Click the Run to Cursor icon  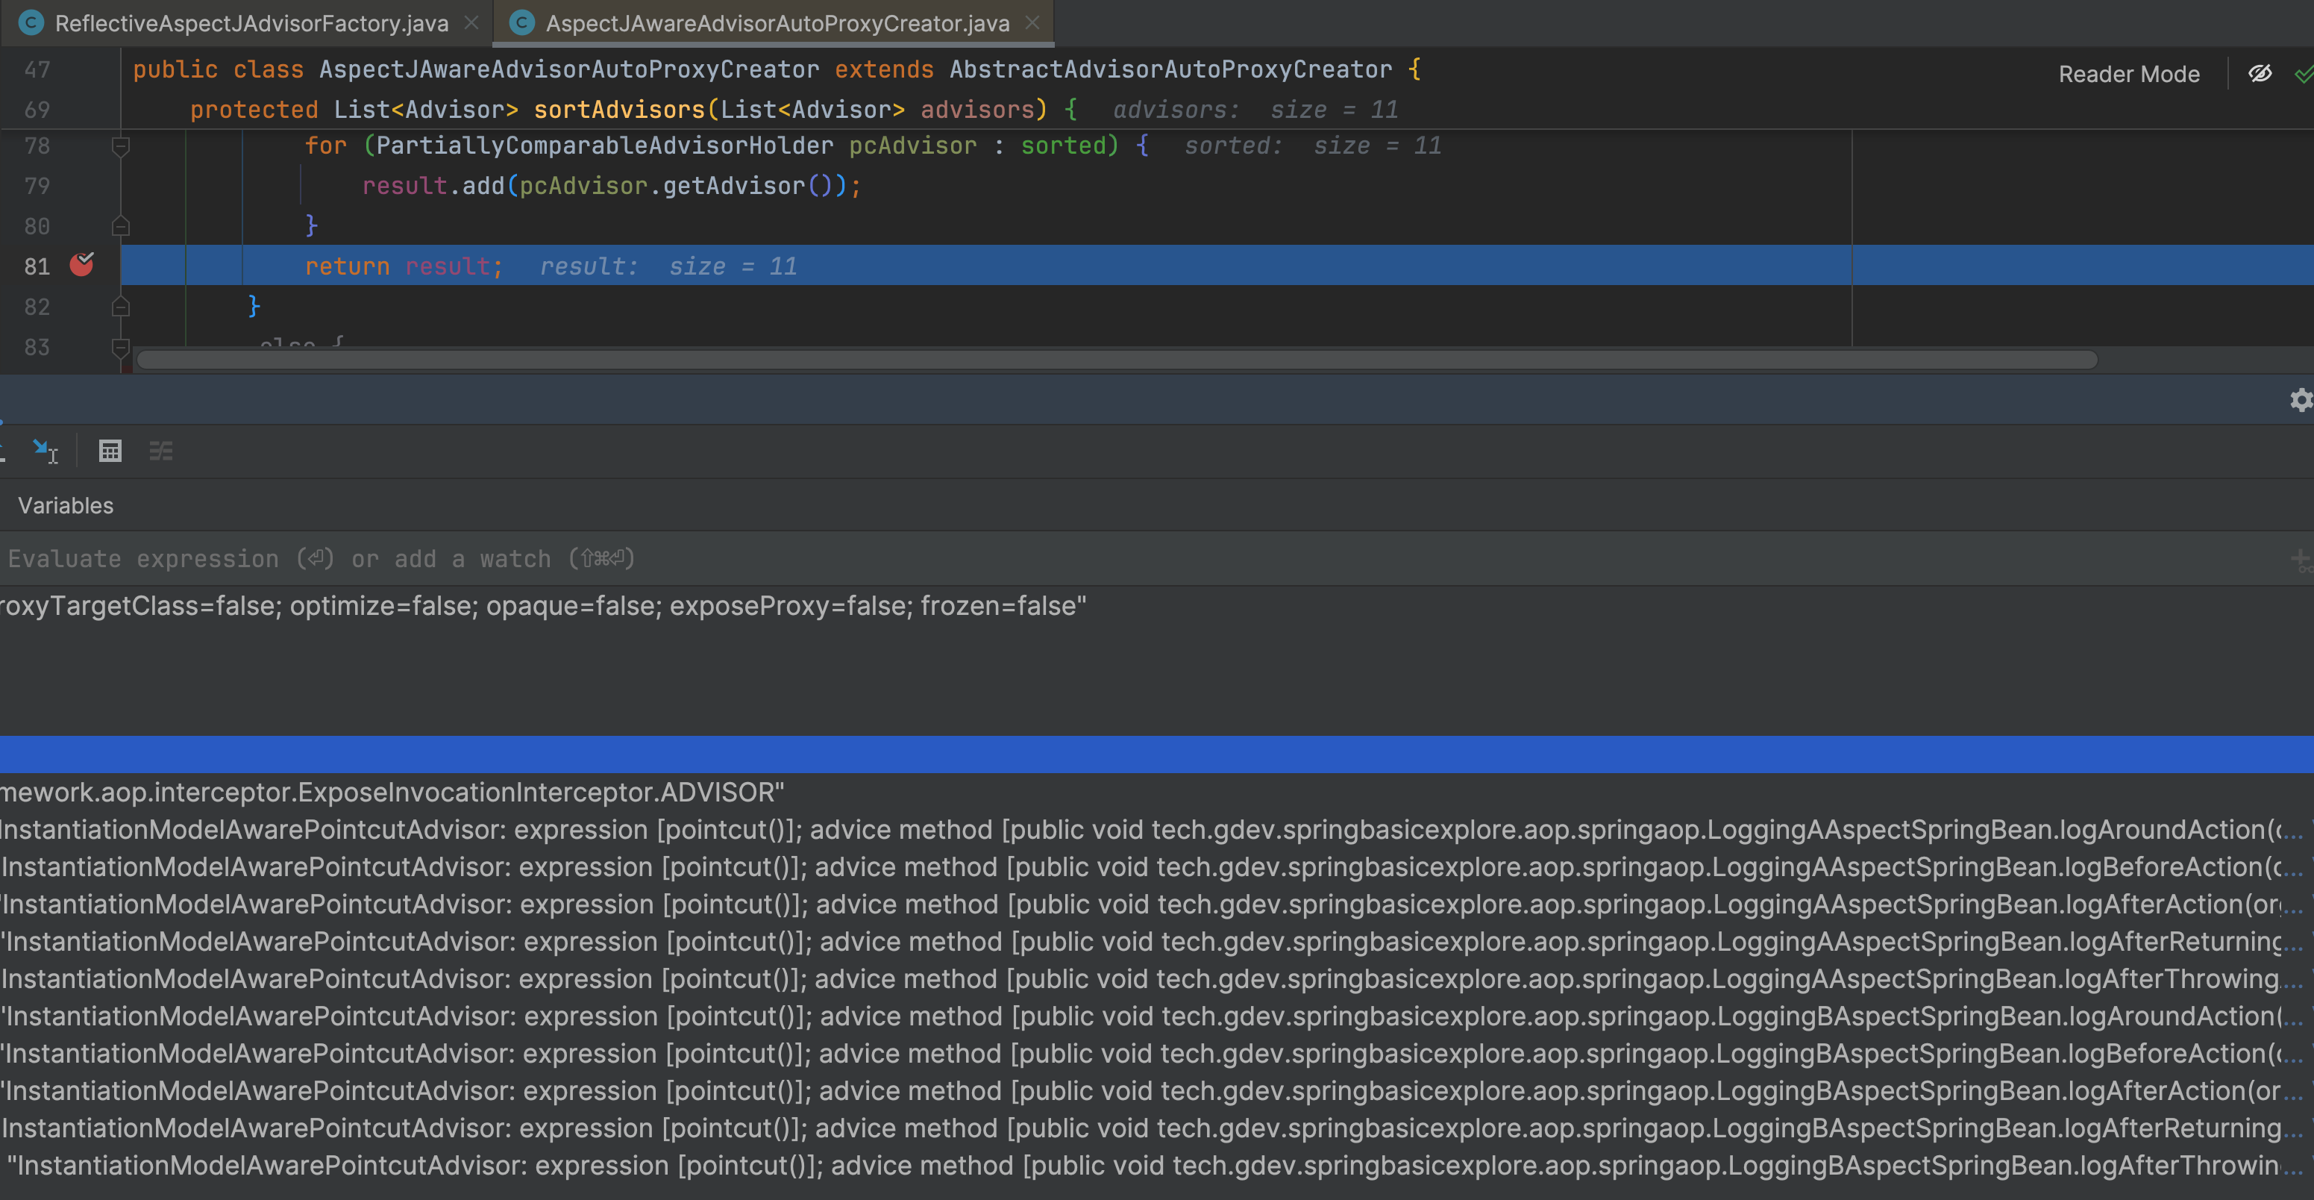click(x=45, y=450)
